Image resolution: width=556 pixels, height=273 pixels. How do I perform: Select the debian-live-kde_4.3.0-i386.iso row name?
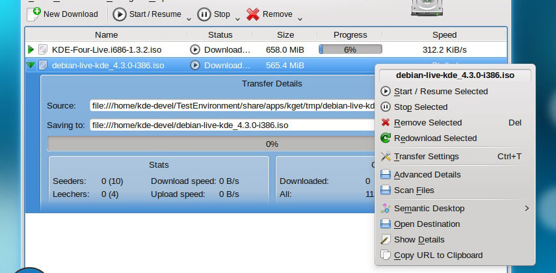(x=108, y=66)
